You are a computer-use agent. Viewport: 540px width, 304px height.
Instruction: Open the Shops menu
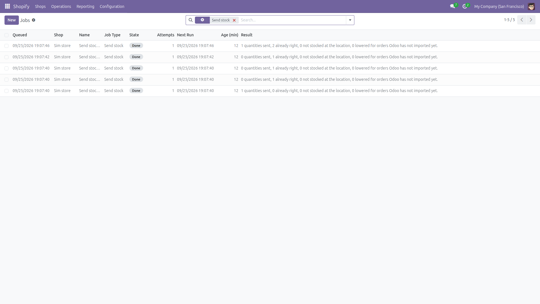click(40, 6)
